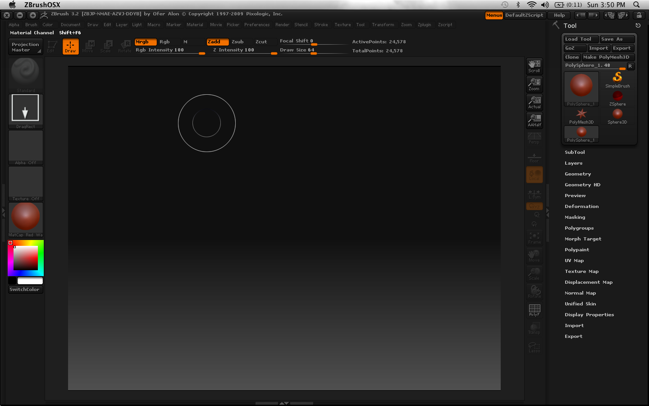The width and height of the screenshot is (649, 406).
Task: Click the Move transform icon in top shelf
Action: [88, 46]
